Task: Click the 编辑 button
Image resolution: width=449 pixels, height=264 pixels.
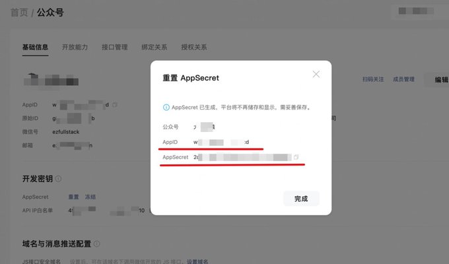Action: 438,80
